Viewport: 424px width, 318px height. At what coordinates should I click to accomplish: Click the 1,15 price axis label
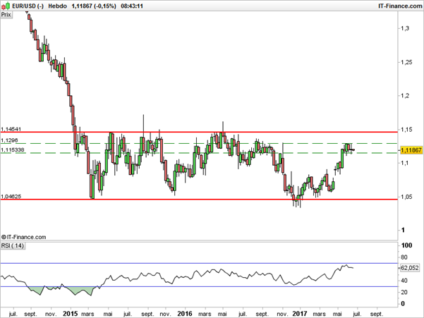(x=406, y=130)
